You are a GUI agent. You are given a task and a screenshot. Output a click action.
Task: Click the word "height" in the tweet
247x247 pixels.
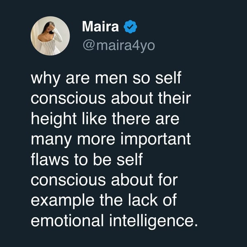54,119
